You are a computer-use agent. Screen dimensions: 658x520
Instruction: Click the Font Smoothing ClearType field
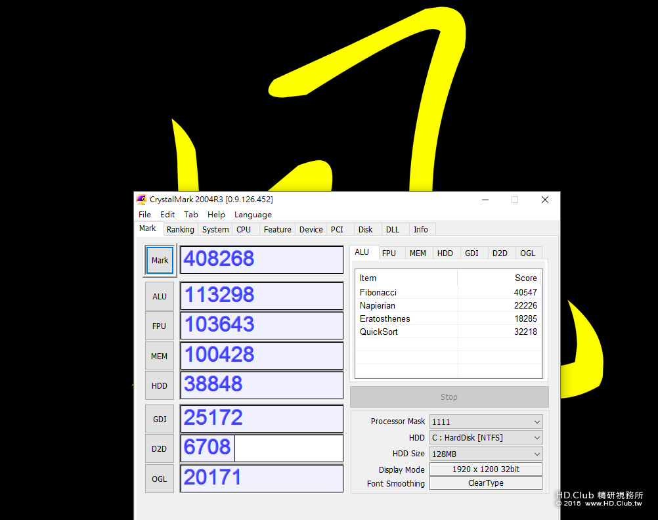(486, 483)
